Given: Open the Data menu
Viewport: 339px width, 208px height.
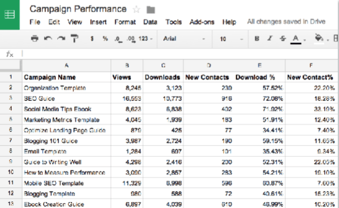Looking at the screenshot, I should click(x=150, y=22).
